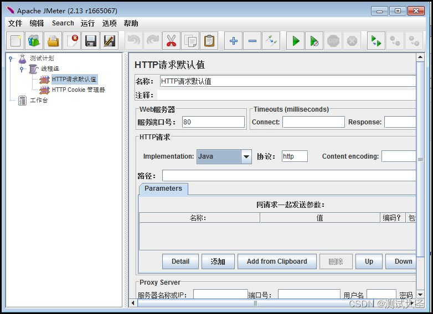Screen dimensions: 433x314
Task: Click the Save floppy disk icon
Action: pos(91,41)
